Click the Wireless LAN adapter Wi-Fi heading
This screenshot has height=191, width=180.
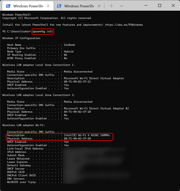24,125
